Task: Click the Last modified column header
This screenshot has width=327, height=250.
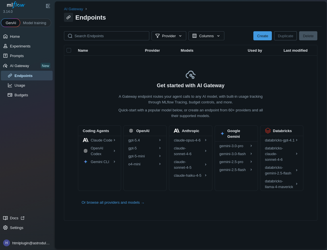Action: pyautogui.click(x=295, y=50)
